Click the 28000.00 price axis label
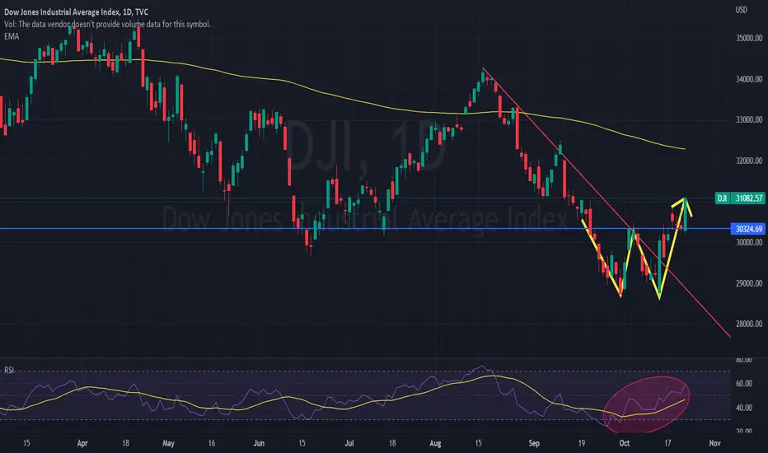 (x=749, y=324)
